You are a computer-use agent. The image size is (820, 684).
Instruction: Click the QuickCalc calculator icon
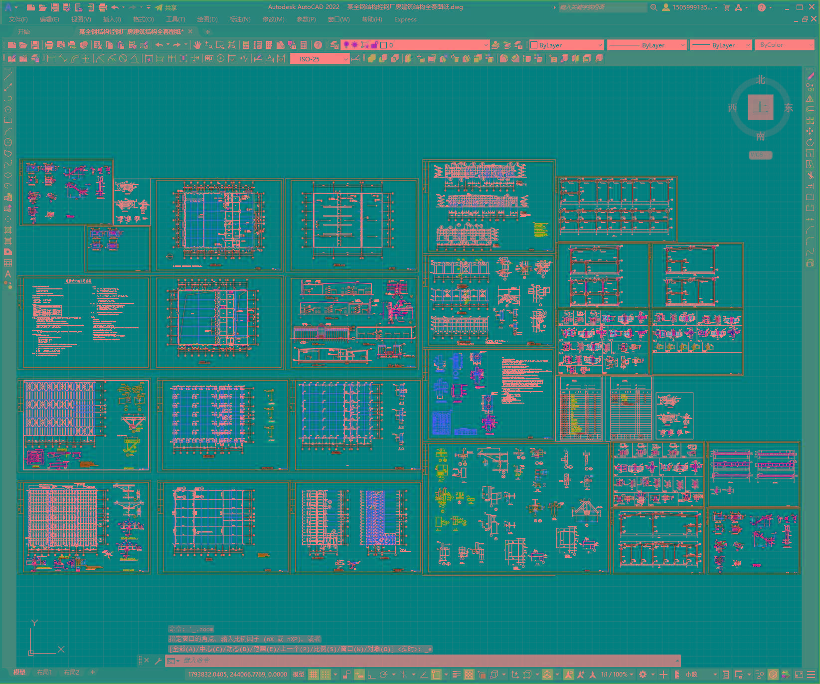pos(304,45)
